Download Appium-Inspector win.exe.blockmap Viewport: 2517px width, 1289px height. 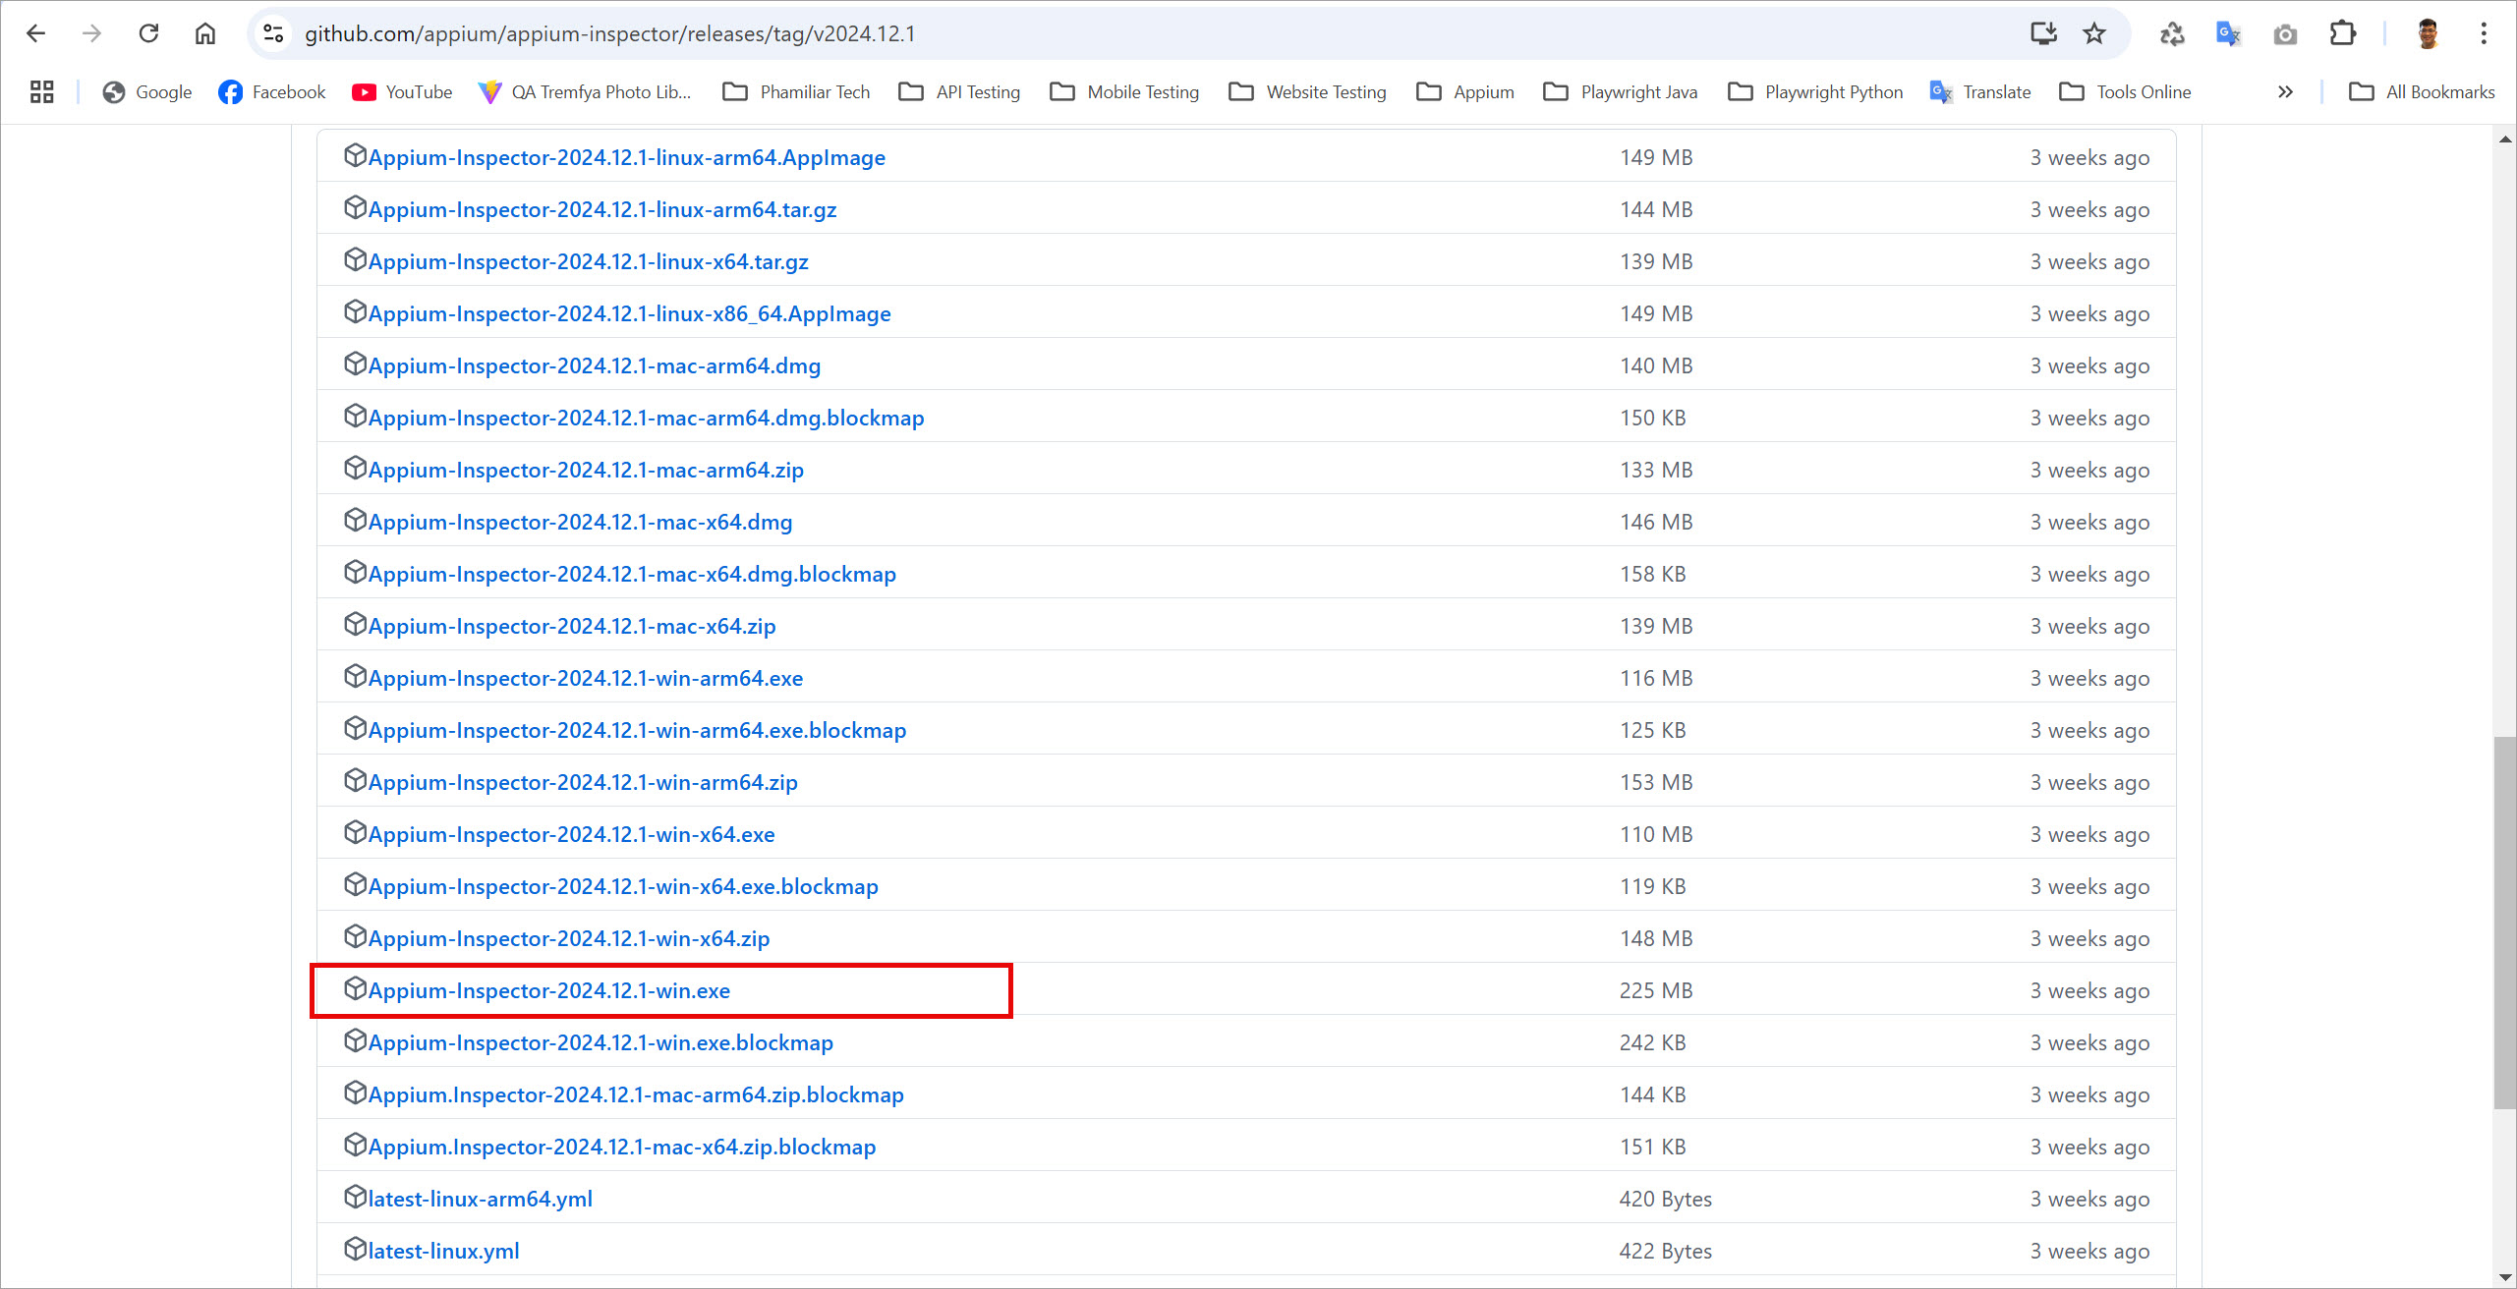click(601, 1042)
